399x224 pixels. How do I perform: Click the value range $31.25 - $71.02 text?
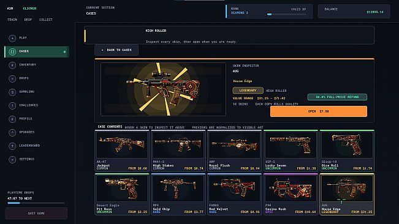point(259,99)
